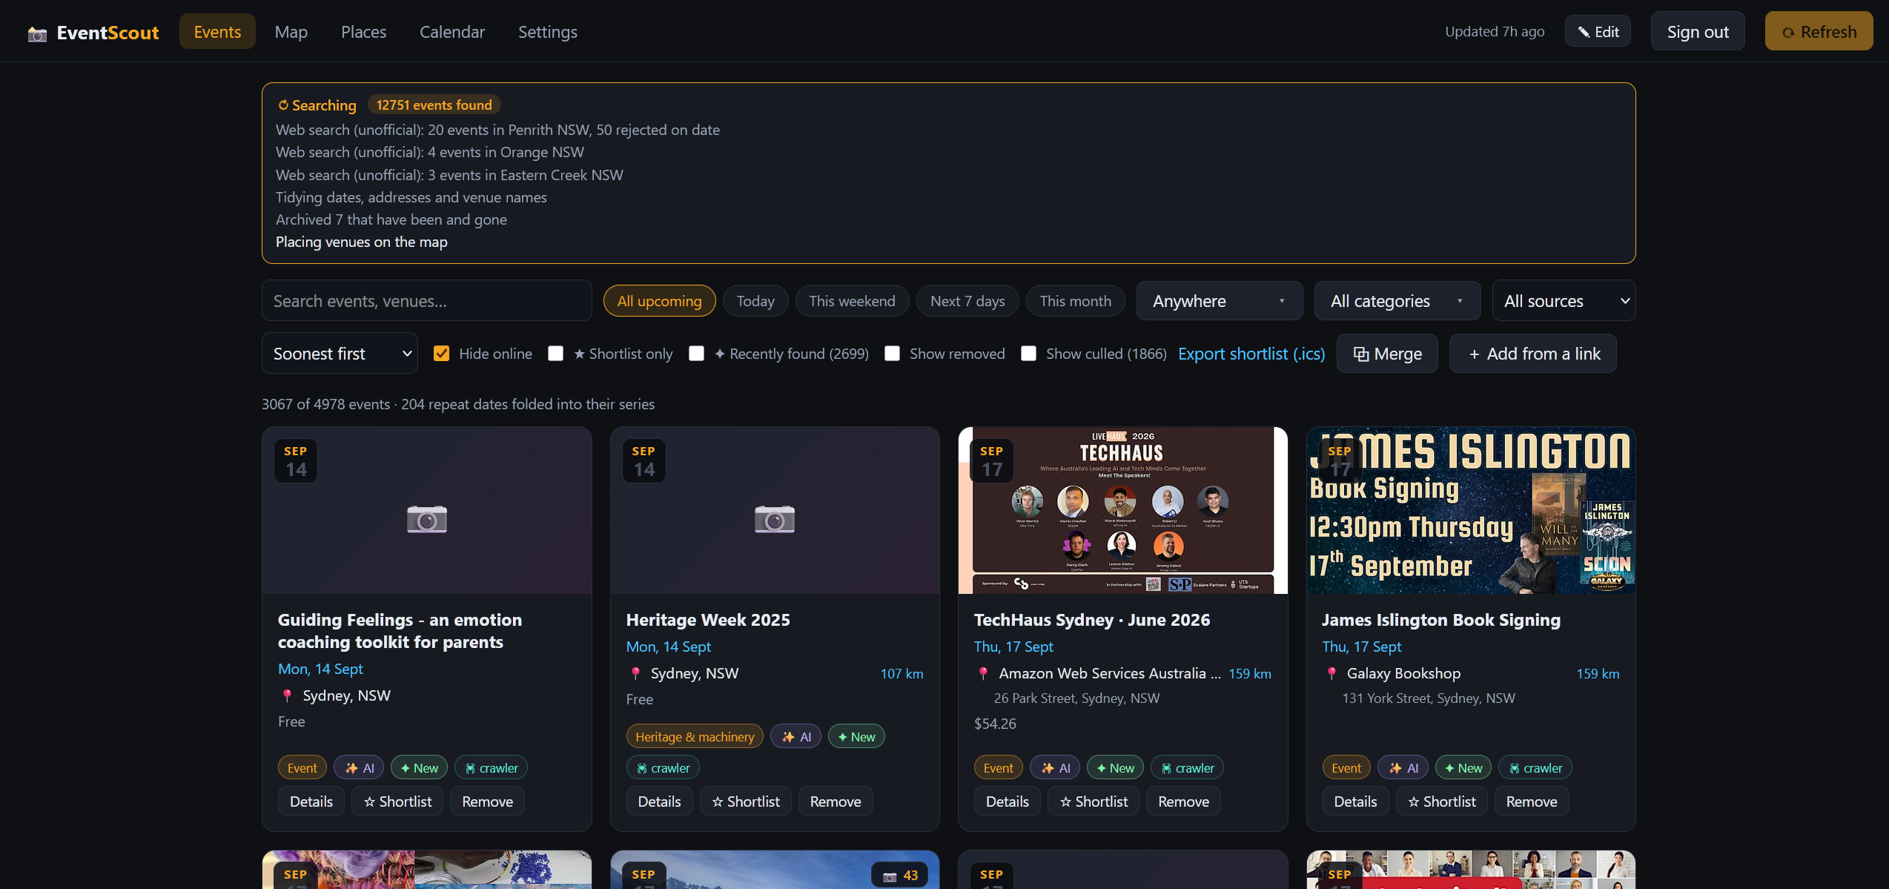Click the crawler tag on Heritage Week card

(663, 768)
